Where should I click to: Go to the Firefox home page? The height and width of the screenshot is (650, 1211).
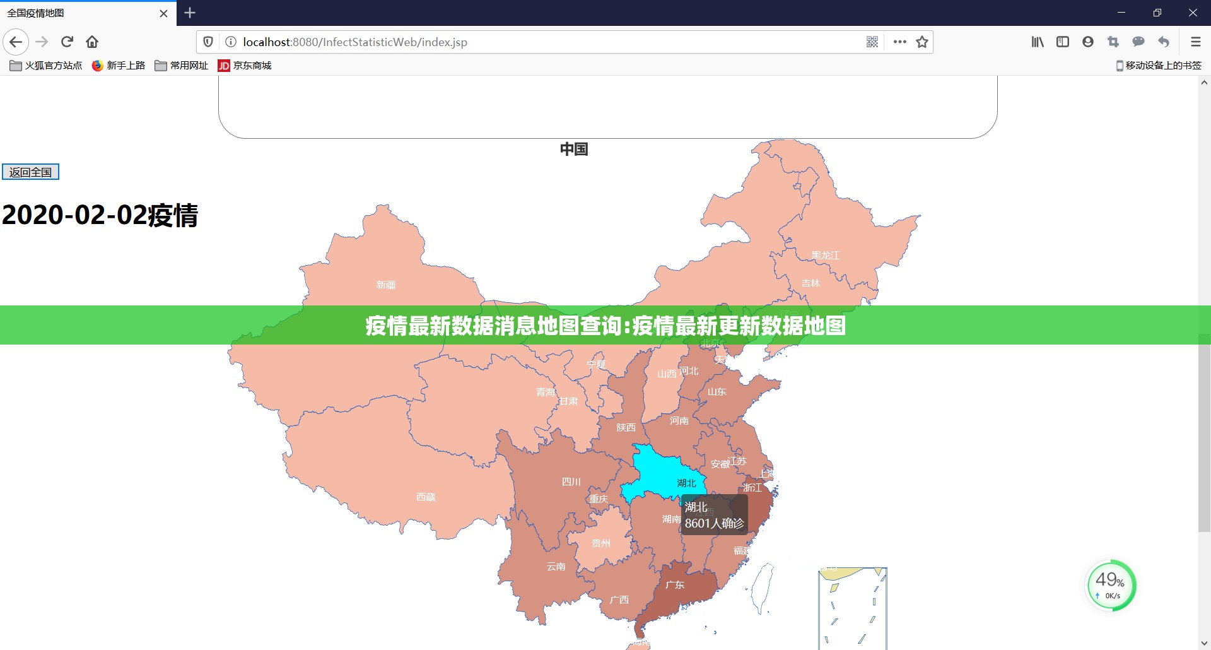tap(92, 42)
